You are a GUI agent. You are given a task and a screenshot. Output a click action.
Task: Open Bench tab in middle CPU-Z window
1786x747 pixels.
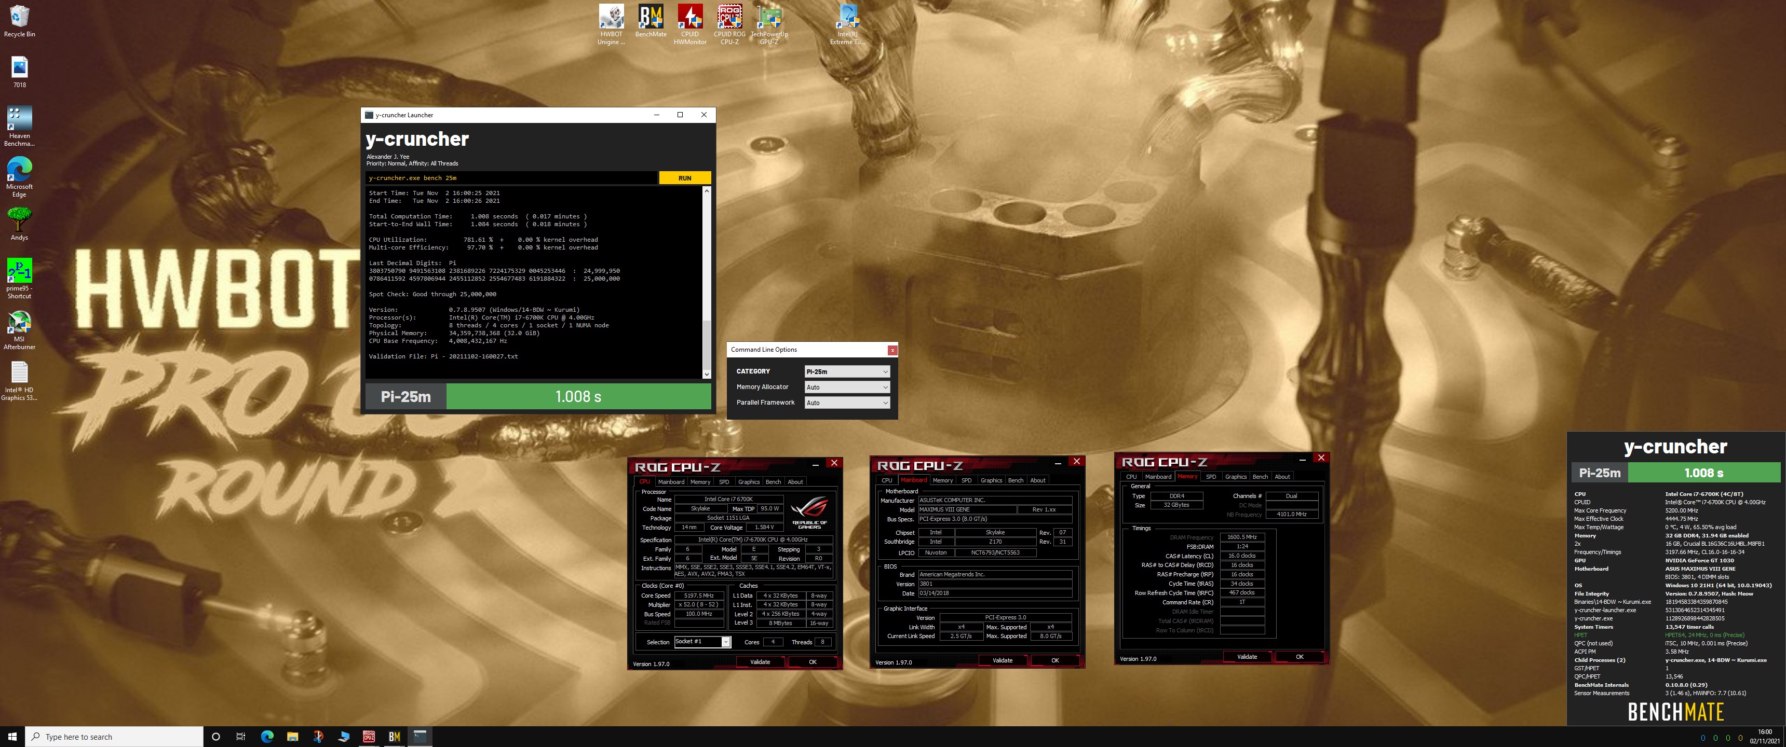point(1015,480)
